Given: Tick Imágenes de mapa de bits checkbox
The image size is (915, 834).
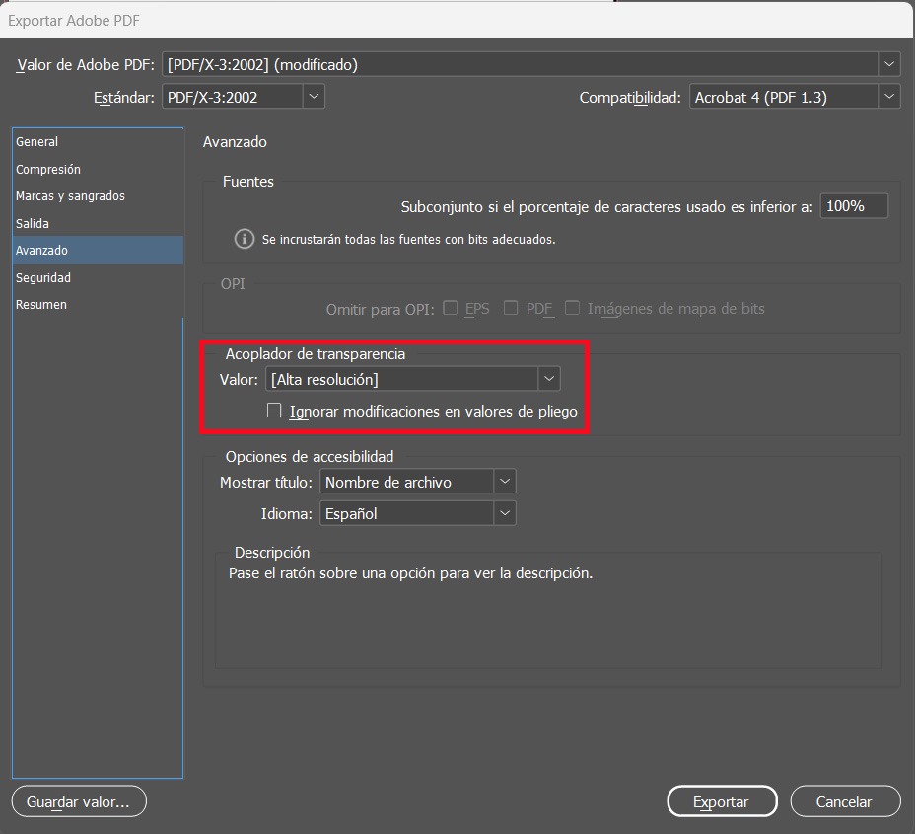Looking at the screenshot, I should click(x=572, y=308).
